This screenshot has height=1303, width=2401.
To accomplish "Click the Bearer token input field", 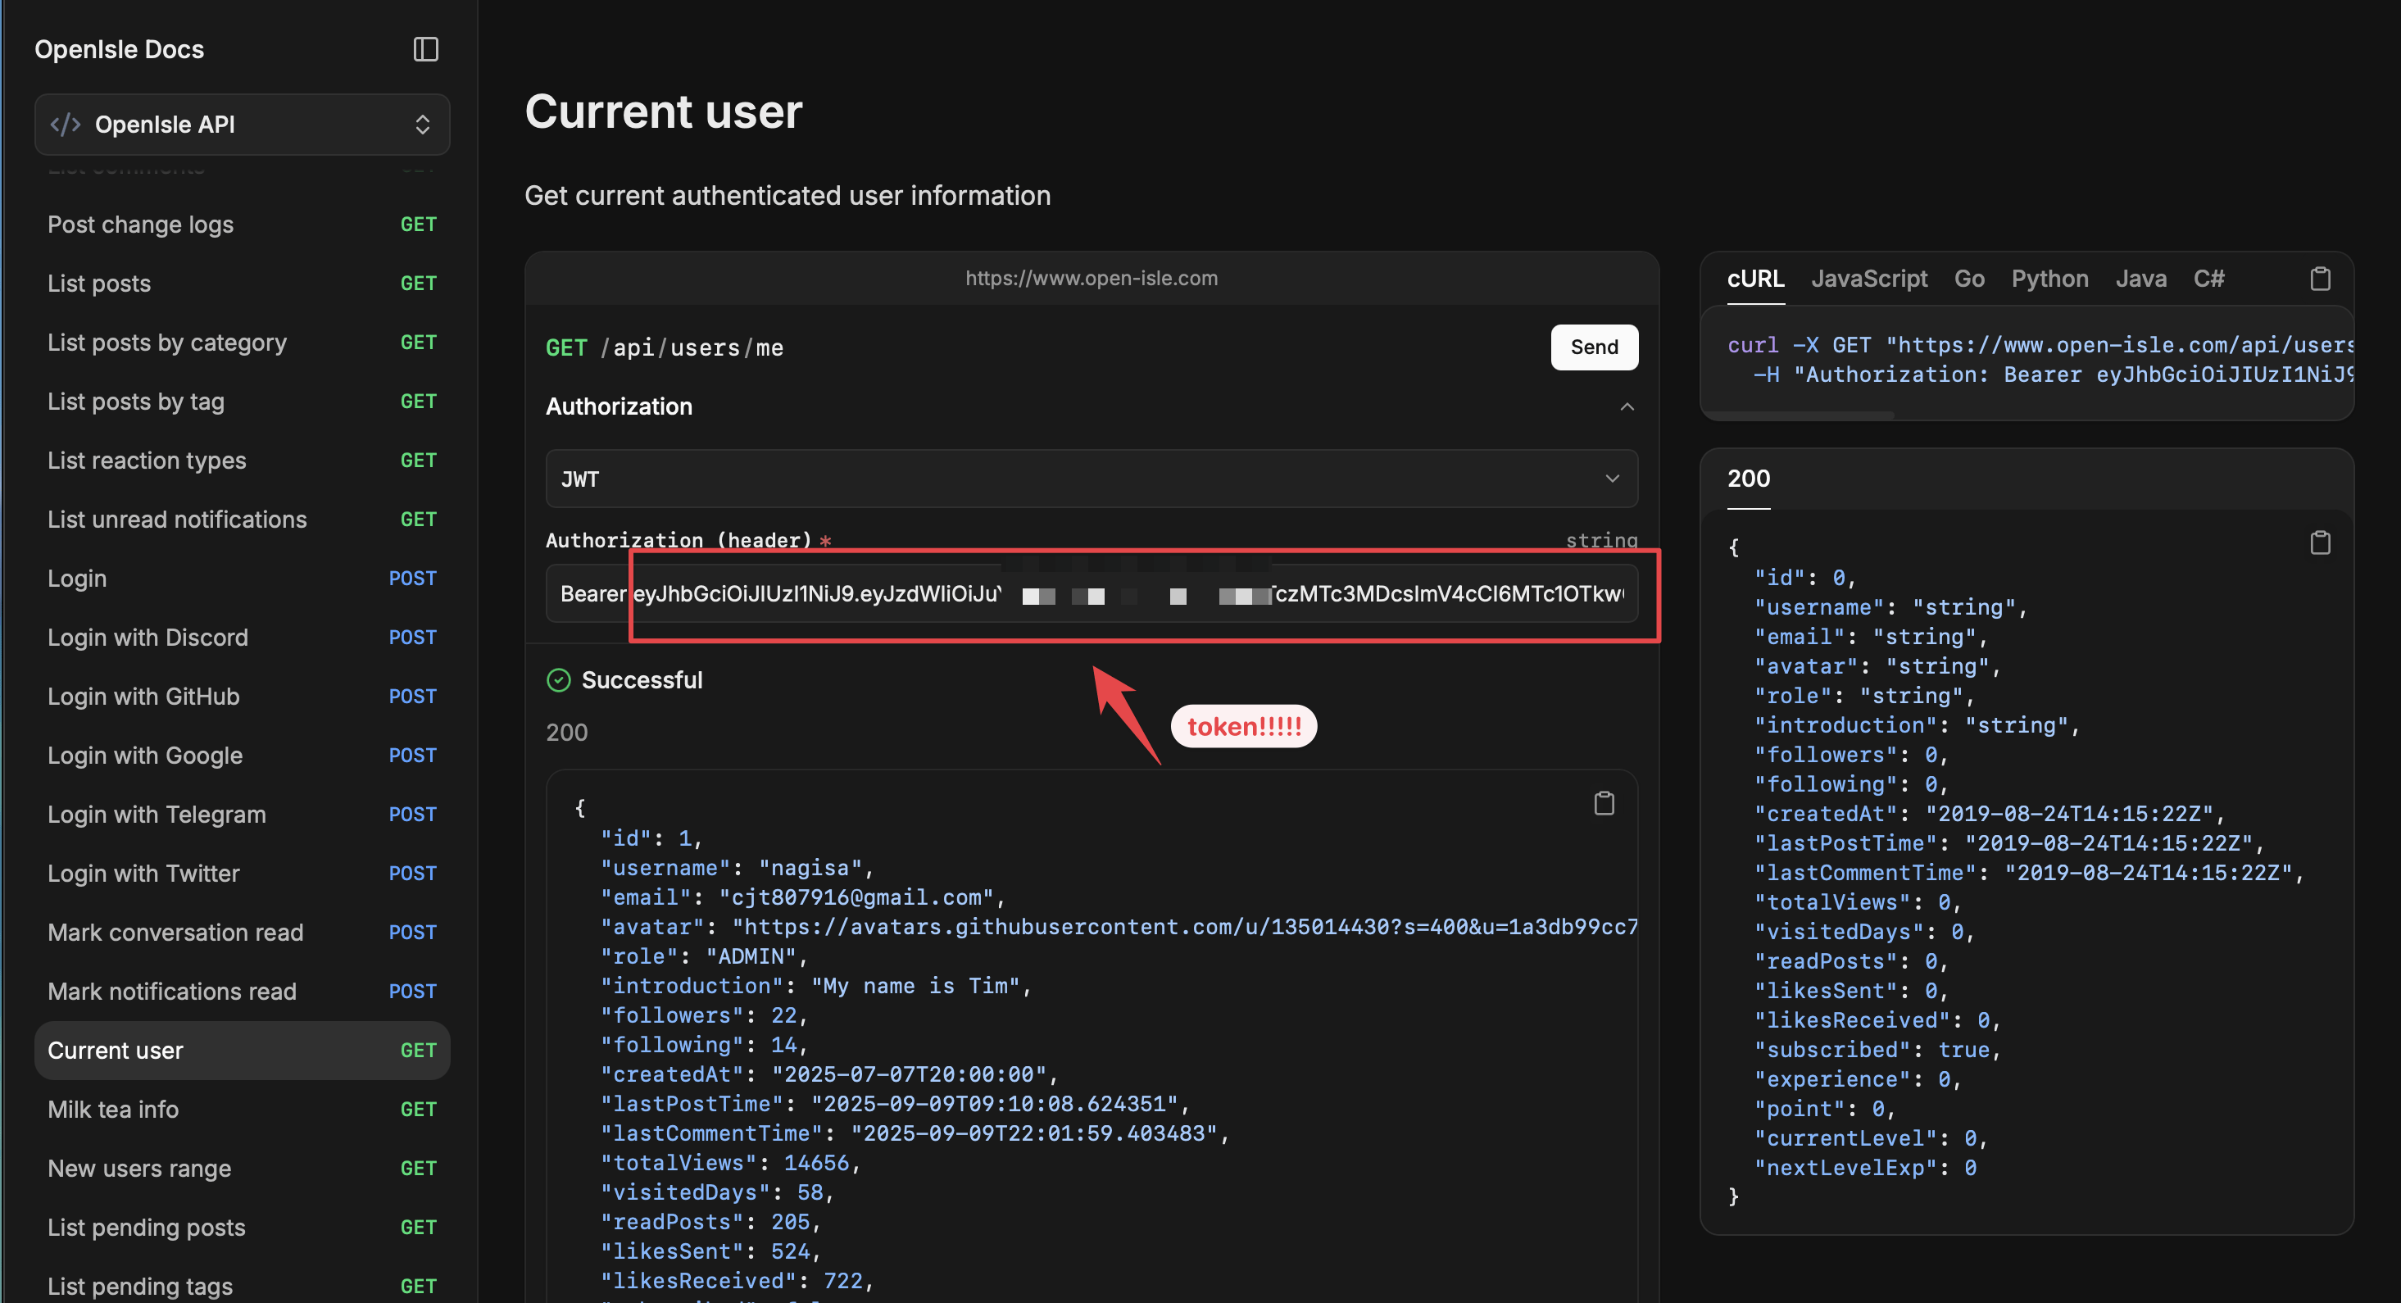I will [1091, 593].
